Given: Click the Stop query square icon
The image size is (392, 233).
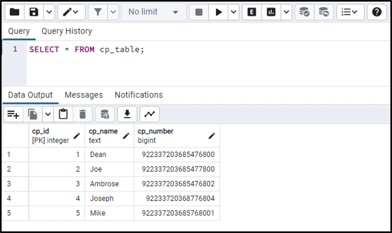Looking at the screenshot, I should (x=199, y=12).
